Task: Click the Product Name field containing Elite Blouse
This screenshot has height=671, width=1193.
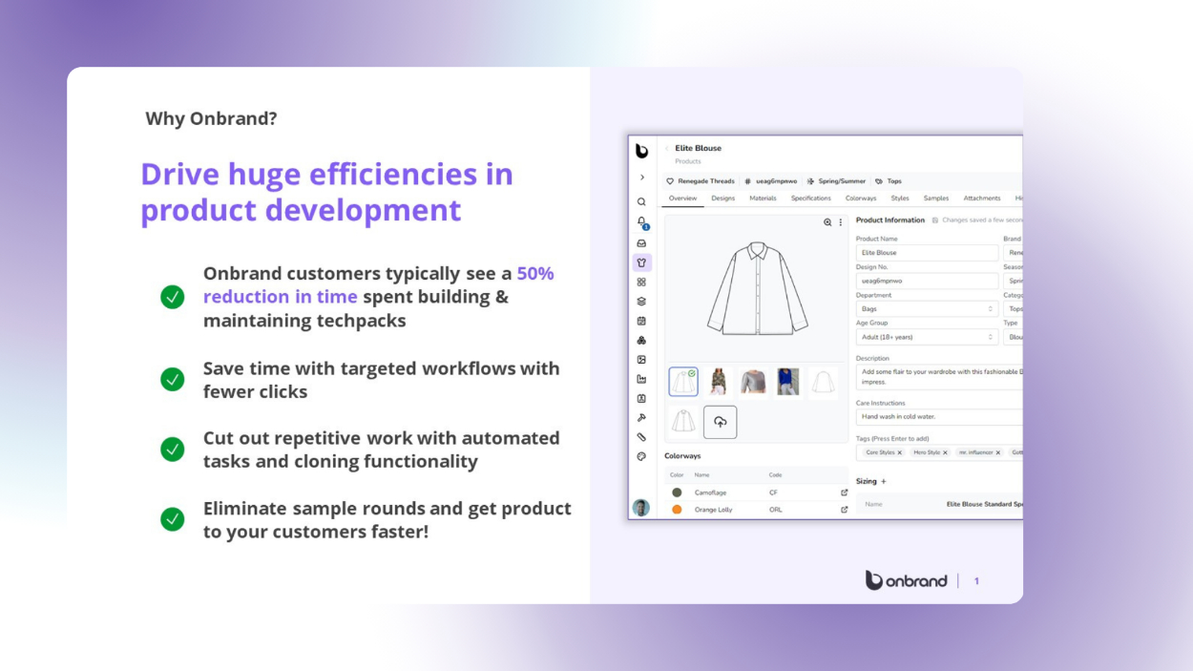Action: tap(927, 253)
